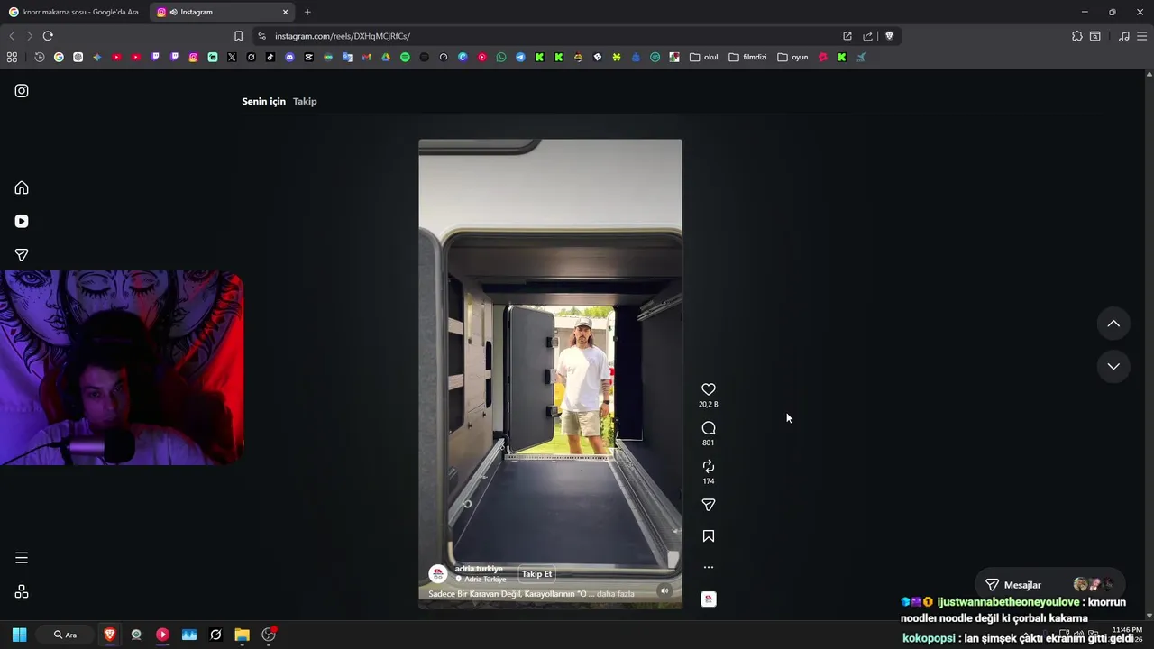
Task: Open the okul bookmarks folder
Action: pyautogui.click(x=703, y=57)
